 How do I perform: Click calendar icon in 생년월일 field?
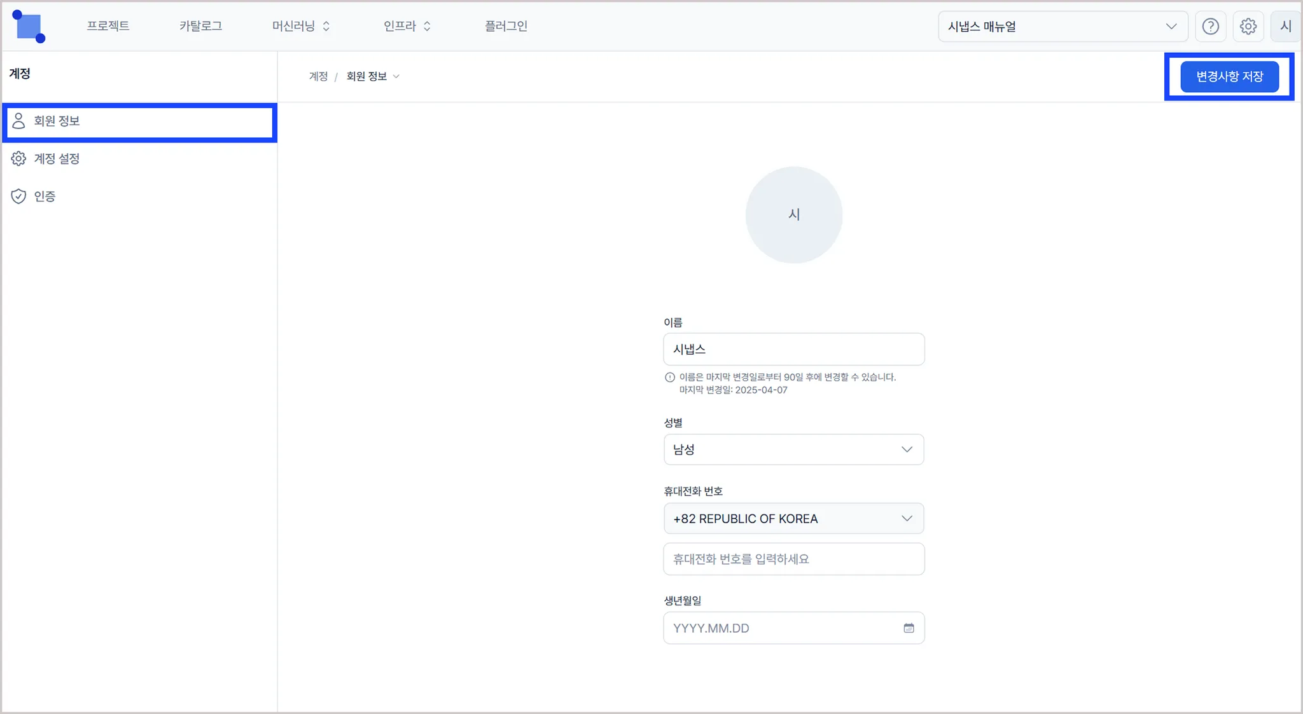(909, 628)
